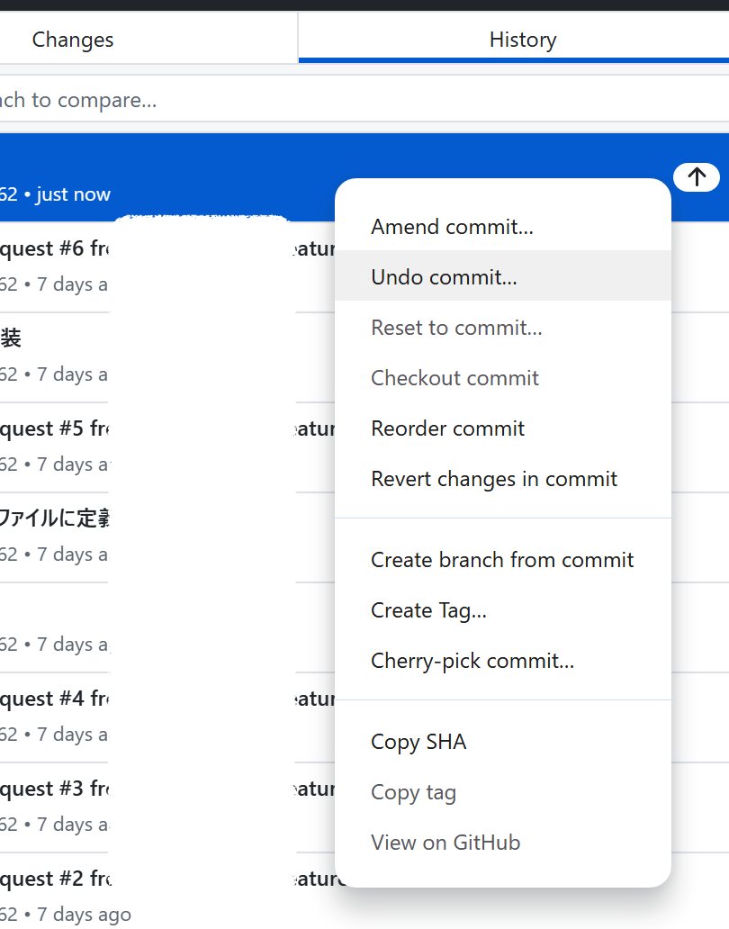Click Cherry-pick commit… entry
Screen dimensions: 729x929
tap(503, 660)
